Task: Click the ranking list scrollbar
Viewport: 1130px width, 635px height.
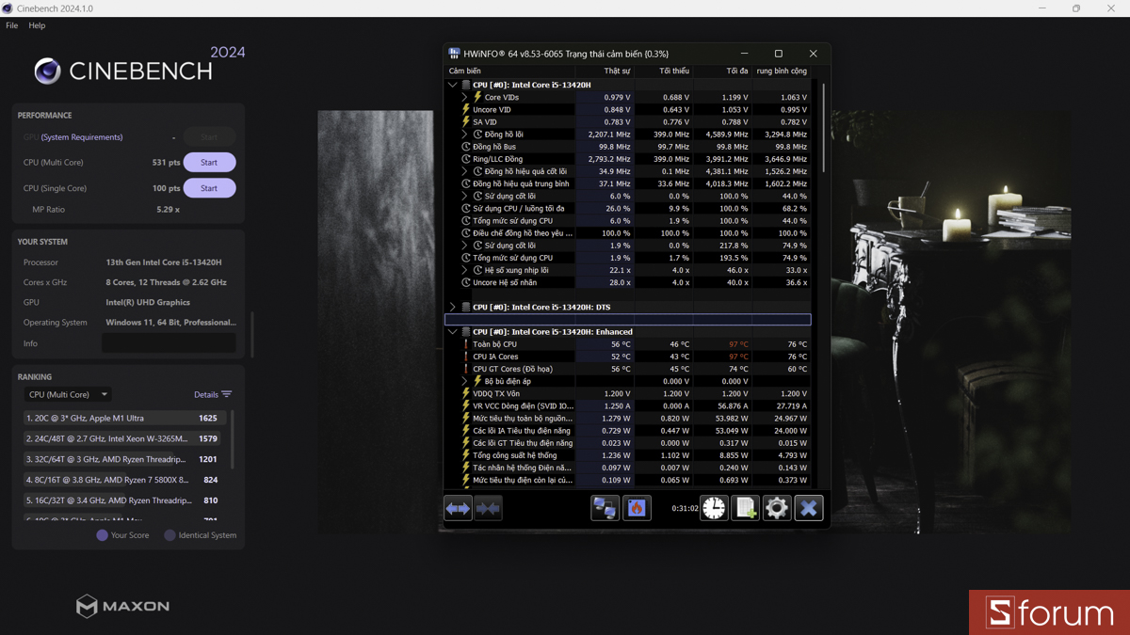Action: pos(232,440)
